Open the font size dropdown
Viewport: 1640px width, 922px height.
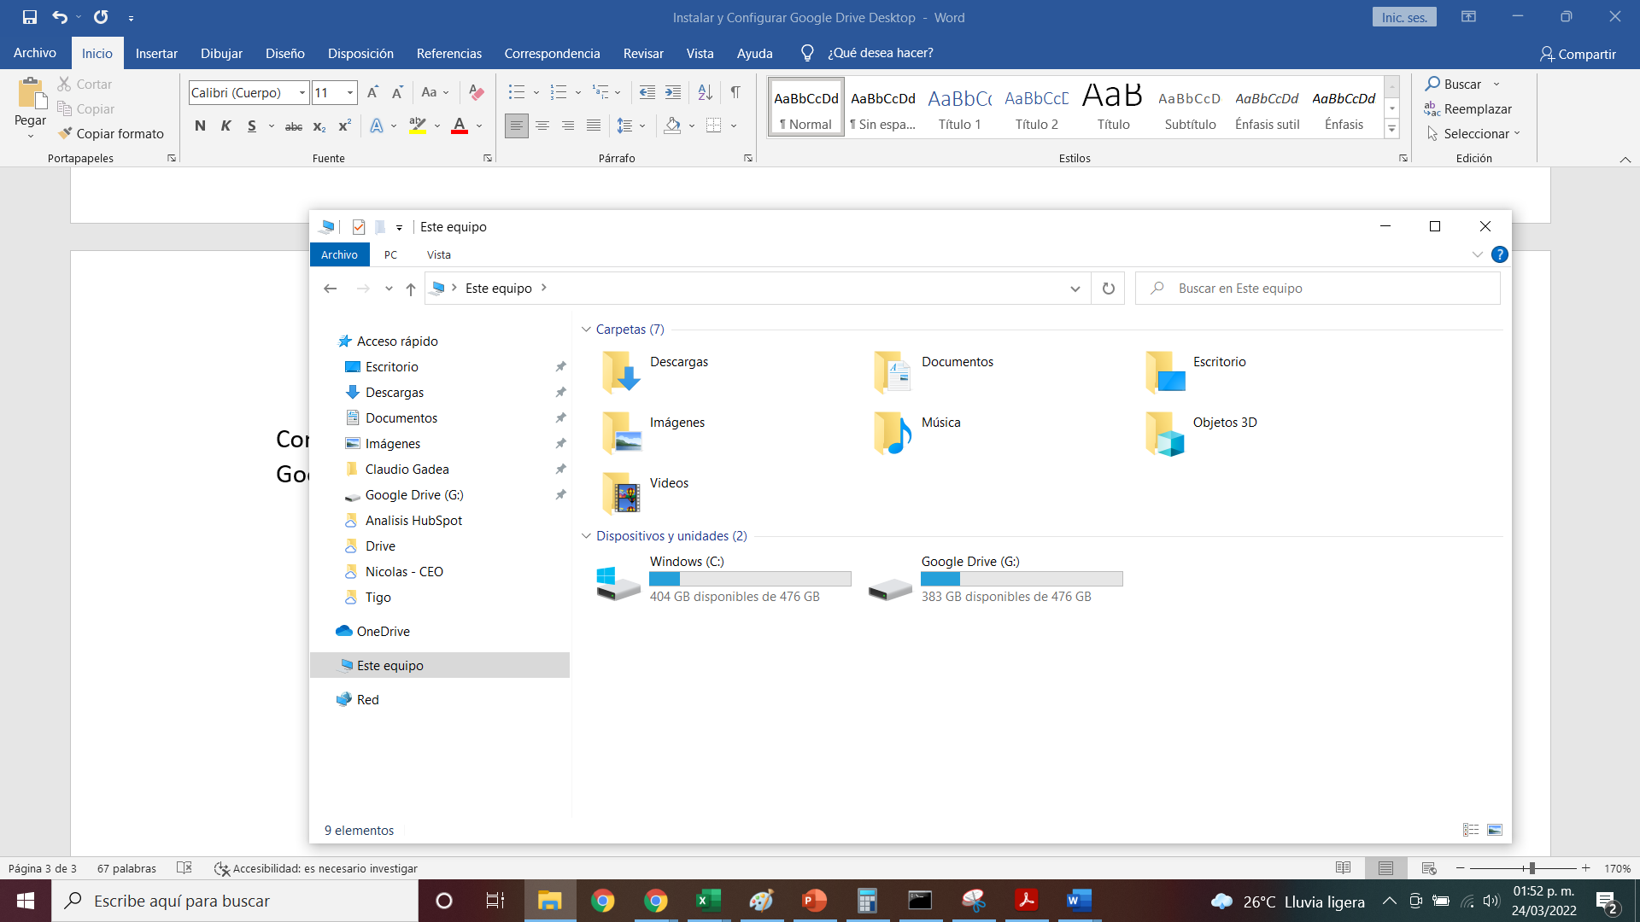pos(350,92)
